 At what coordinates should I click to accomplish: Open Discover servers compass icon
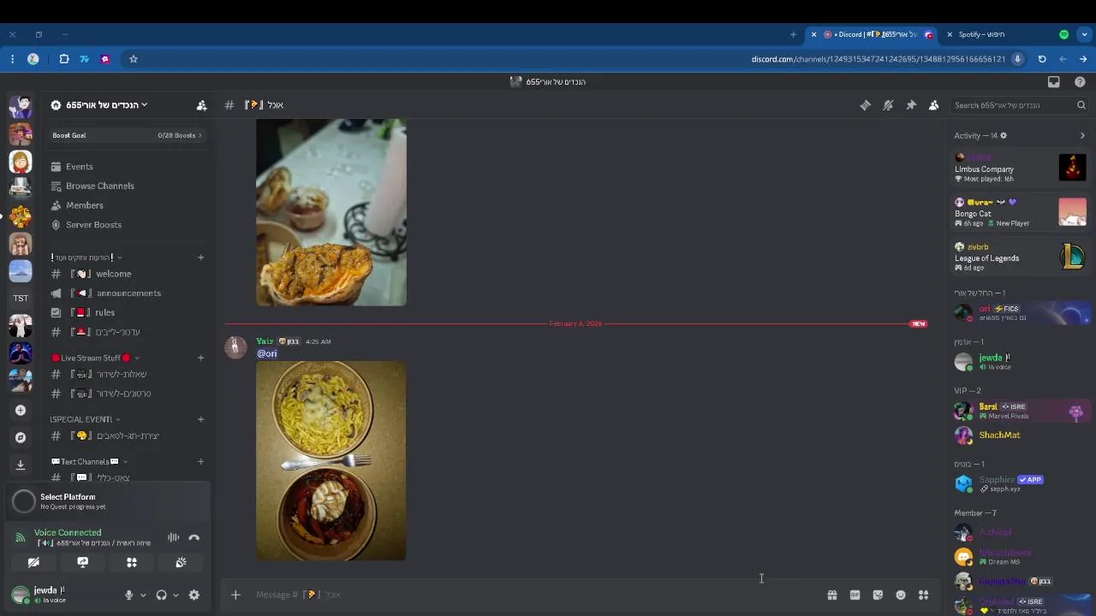click(21, 438)
